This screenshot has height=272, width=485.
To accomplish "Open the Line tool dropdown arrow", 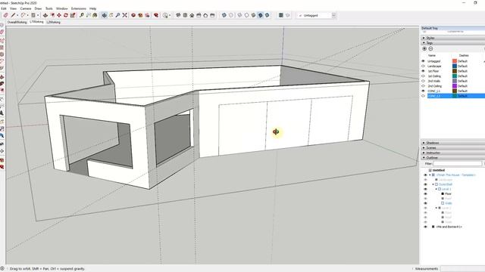I will pos(17,15).
